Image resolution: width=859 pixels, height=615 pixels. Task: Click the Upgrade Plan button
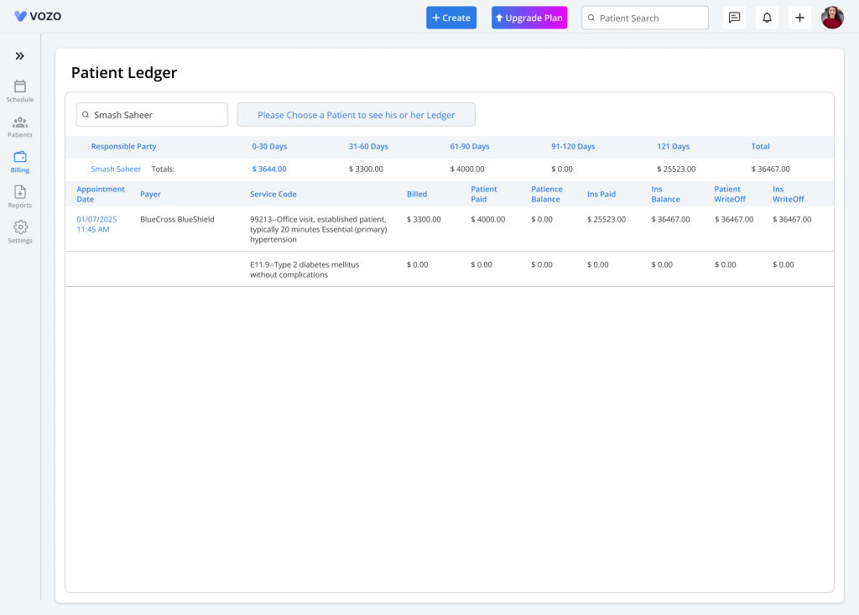pyautogui.click(x=529, y=18)
